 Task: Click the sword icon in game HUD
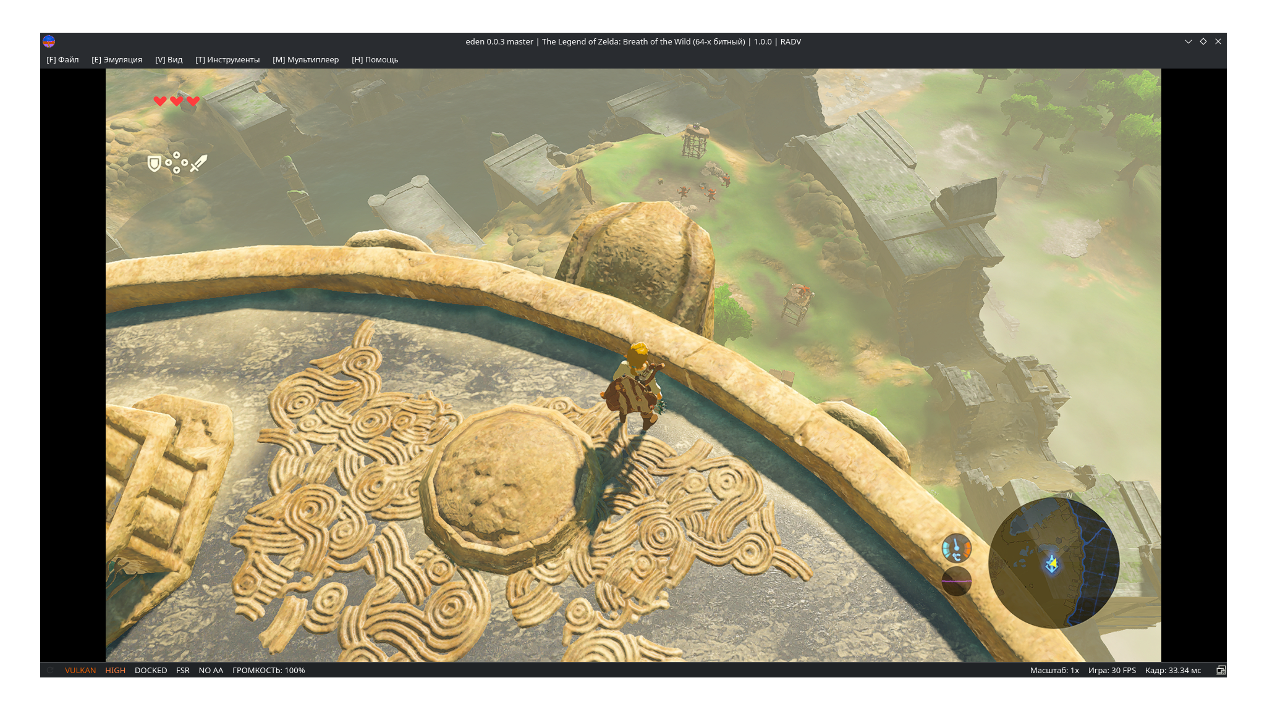click(x=198, y=163)
